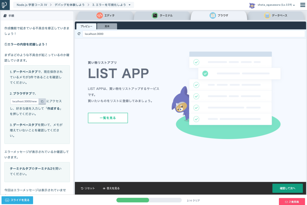Screen dimensions: 307x205
Task: Switch to the エディタ tab
Action: tap(105, 16)
